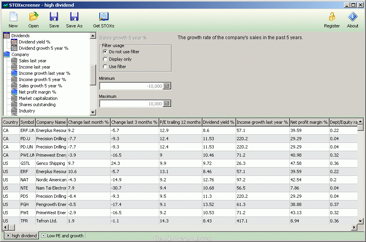This screenshot has width=366, height=242.
Task: Select Net profit margin % tree item
Action: tap(37, 92)
